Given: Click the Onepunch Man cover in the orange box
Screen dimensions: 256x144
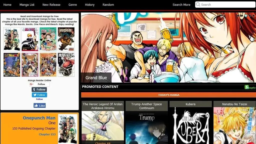Looking at the screenshot, I should (x=67, y=129).
